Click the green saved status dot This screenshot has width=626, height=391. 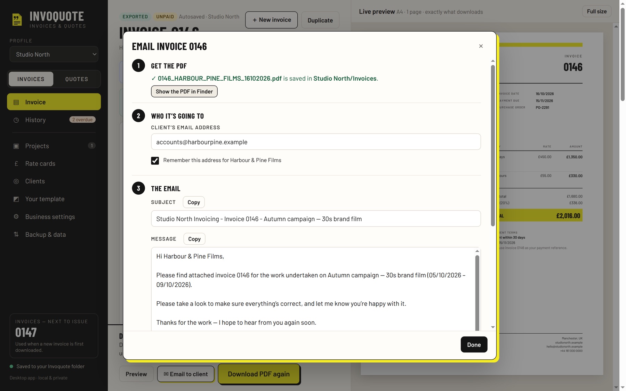coord(11,366)
